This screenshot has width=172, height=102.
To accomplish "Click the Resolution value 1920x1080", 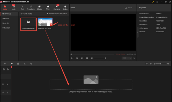I will pyautogui.click(x=160, y=21).
